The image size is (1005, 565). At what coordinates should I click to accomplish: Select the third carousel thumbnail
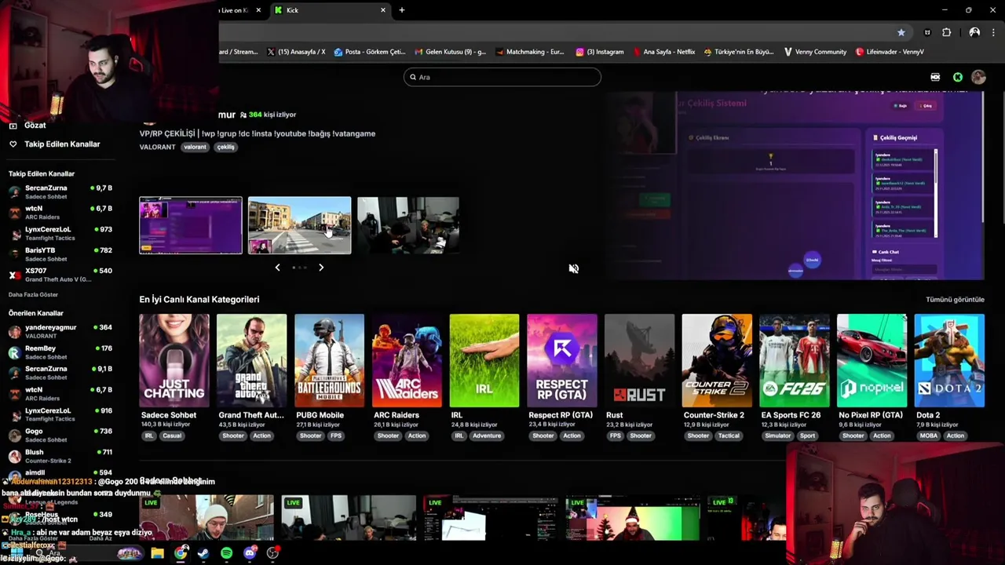coord(407,225)
